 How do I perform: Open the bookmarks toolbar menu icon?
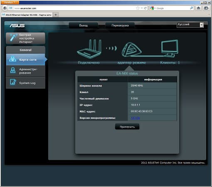(x=206, y=8)
